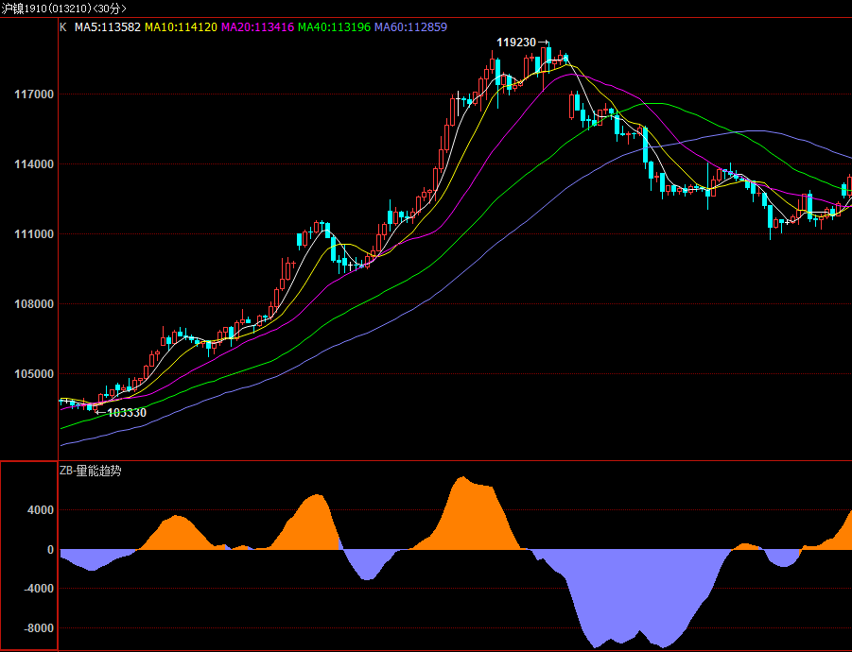
Task: Click the 105000 price axis label
Action: [34, 374]
